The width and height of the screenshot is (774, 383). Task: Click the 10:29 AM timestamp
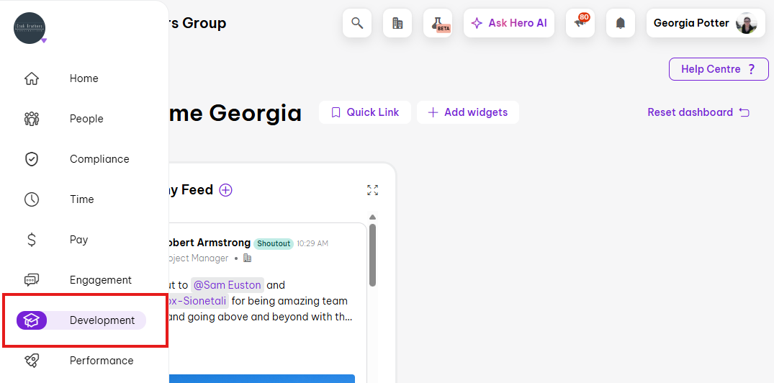coord(312,243)
